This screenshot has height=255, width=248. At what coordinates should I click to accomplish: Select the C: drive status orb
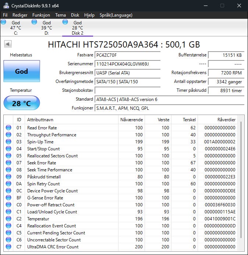[3, 22]
